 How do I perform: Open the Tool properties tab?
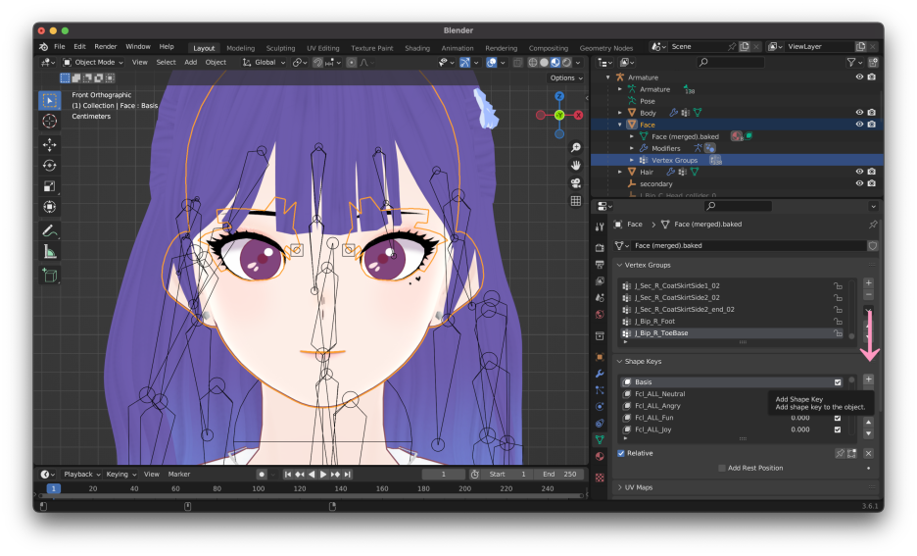coord(600,227)
